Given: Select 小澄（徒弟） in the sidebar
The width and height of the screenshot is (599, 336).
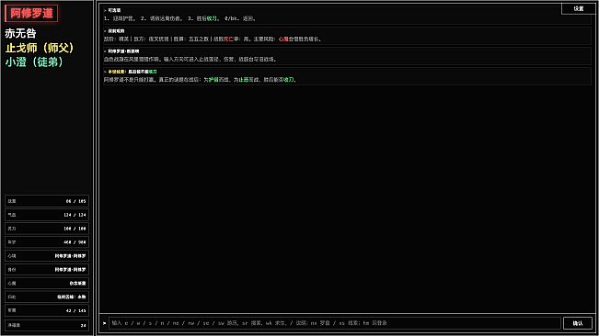Looking at the screenshot, I should (34, 62).
